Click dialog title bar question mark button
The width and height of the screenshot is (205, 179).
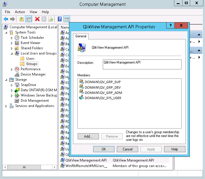(170, 25)
